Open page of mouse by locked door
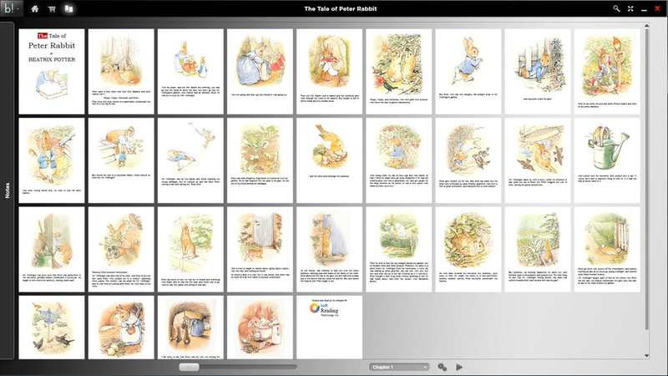The image size is (668, 376). point(260,249)
